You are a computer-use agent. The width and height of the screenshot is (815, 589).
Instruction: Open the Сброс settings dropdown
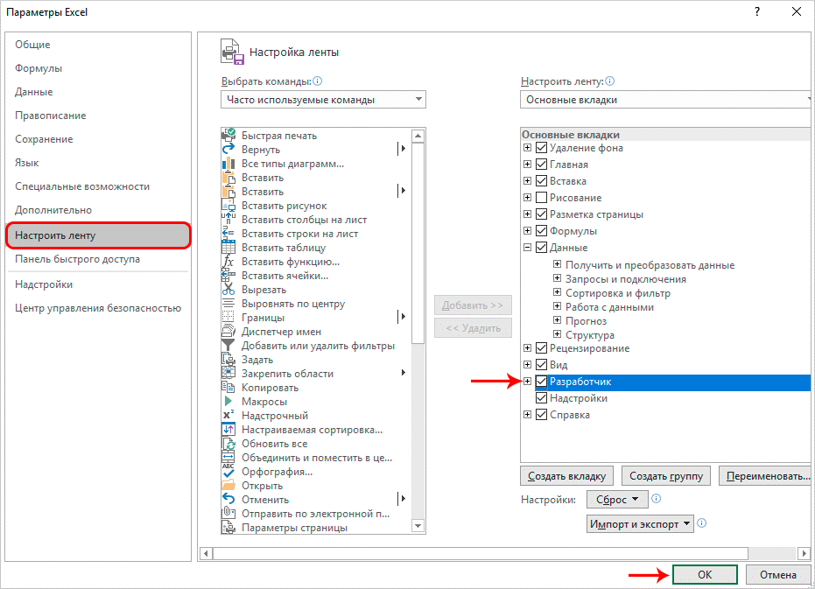(x=616, y=499)
